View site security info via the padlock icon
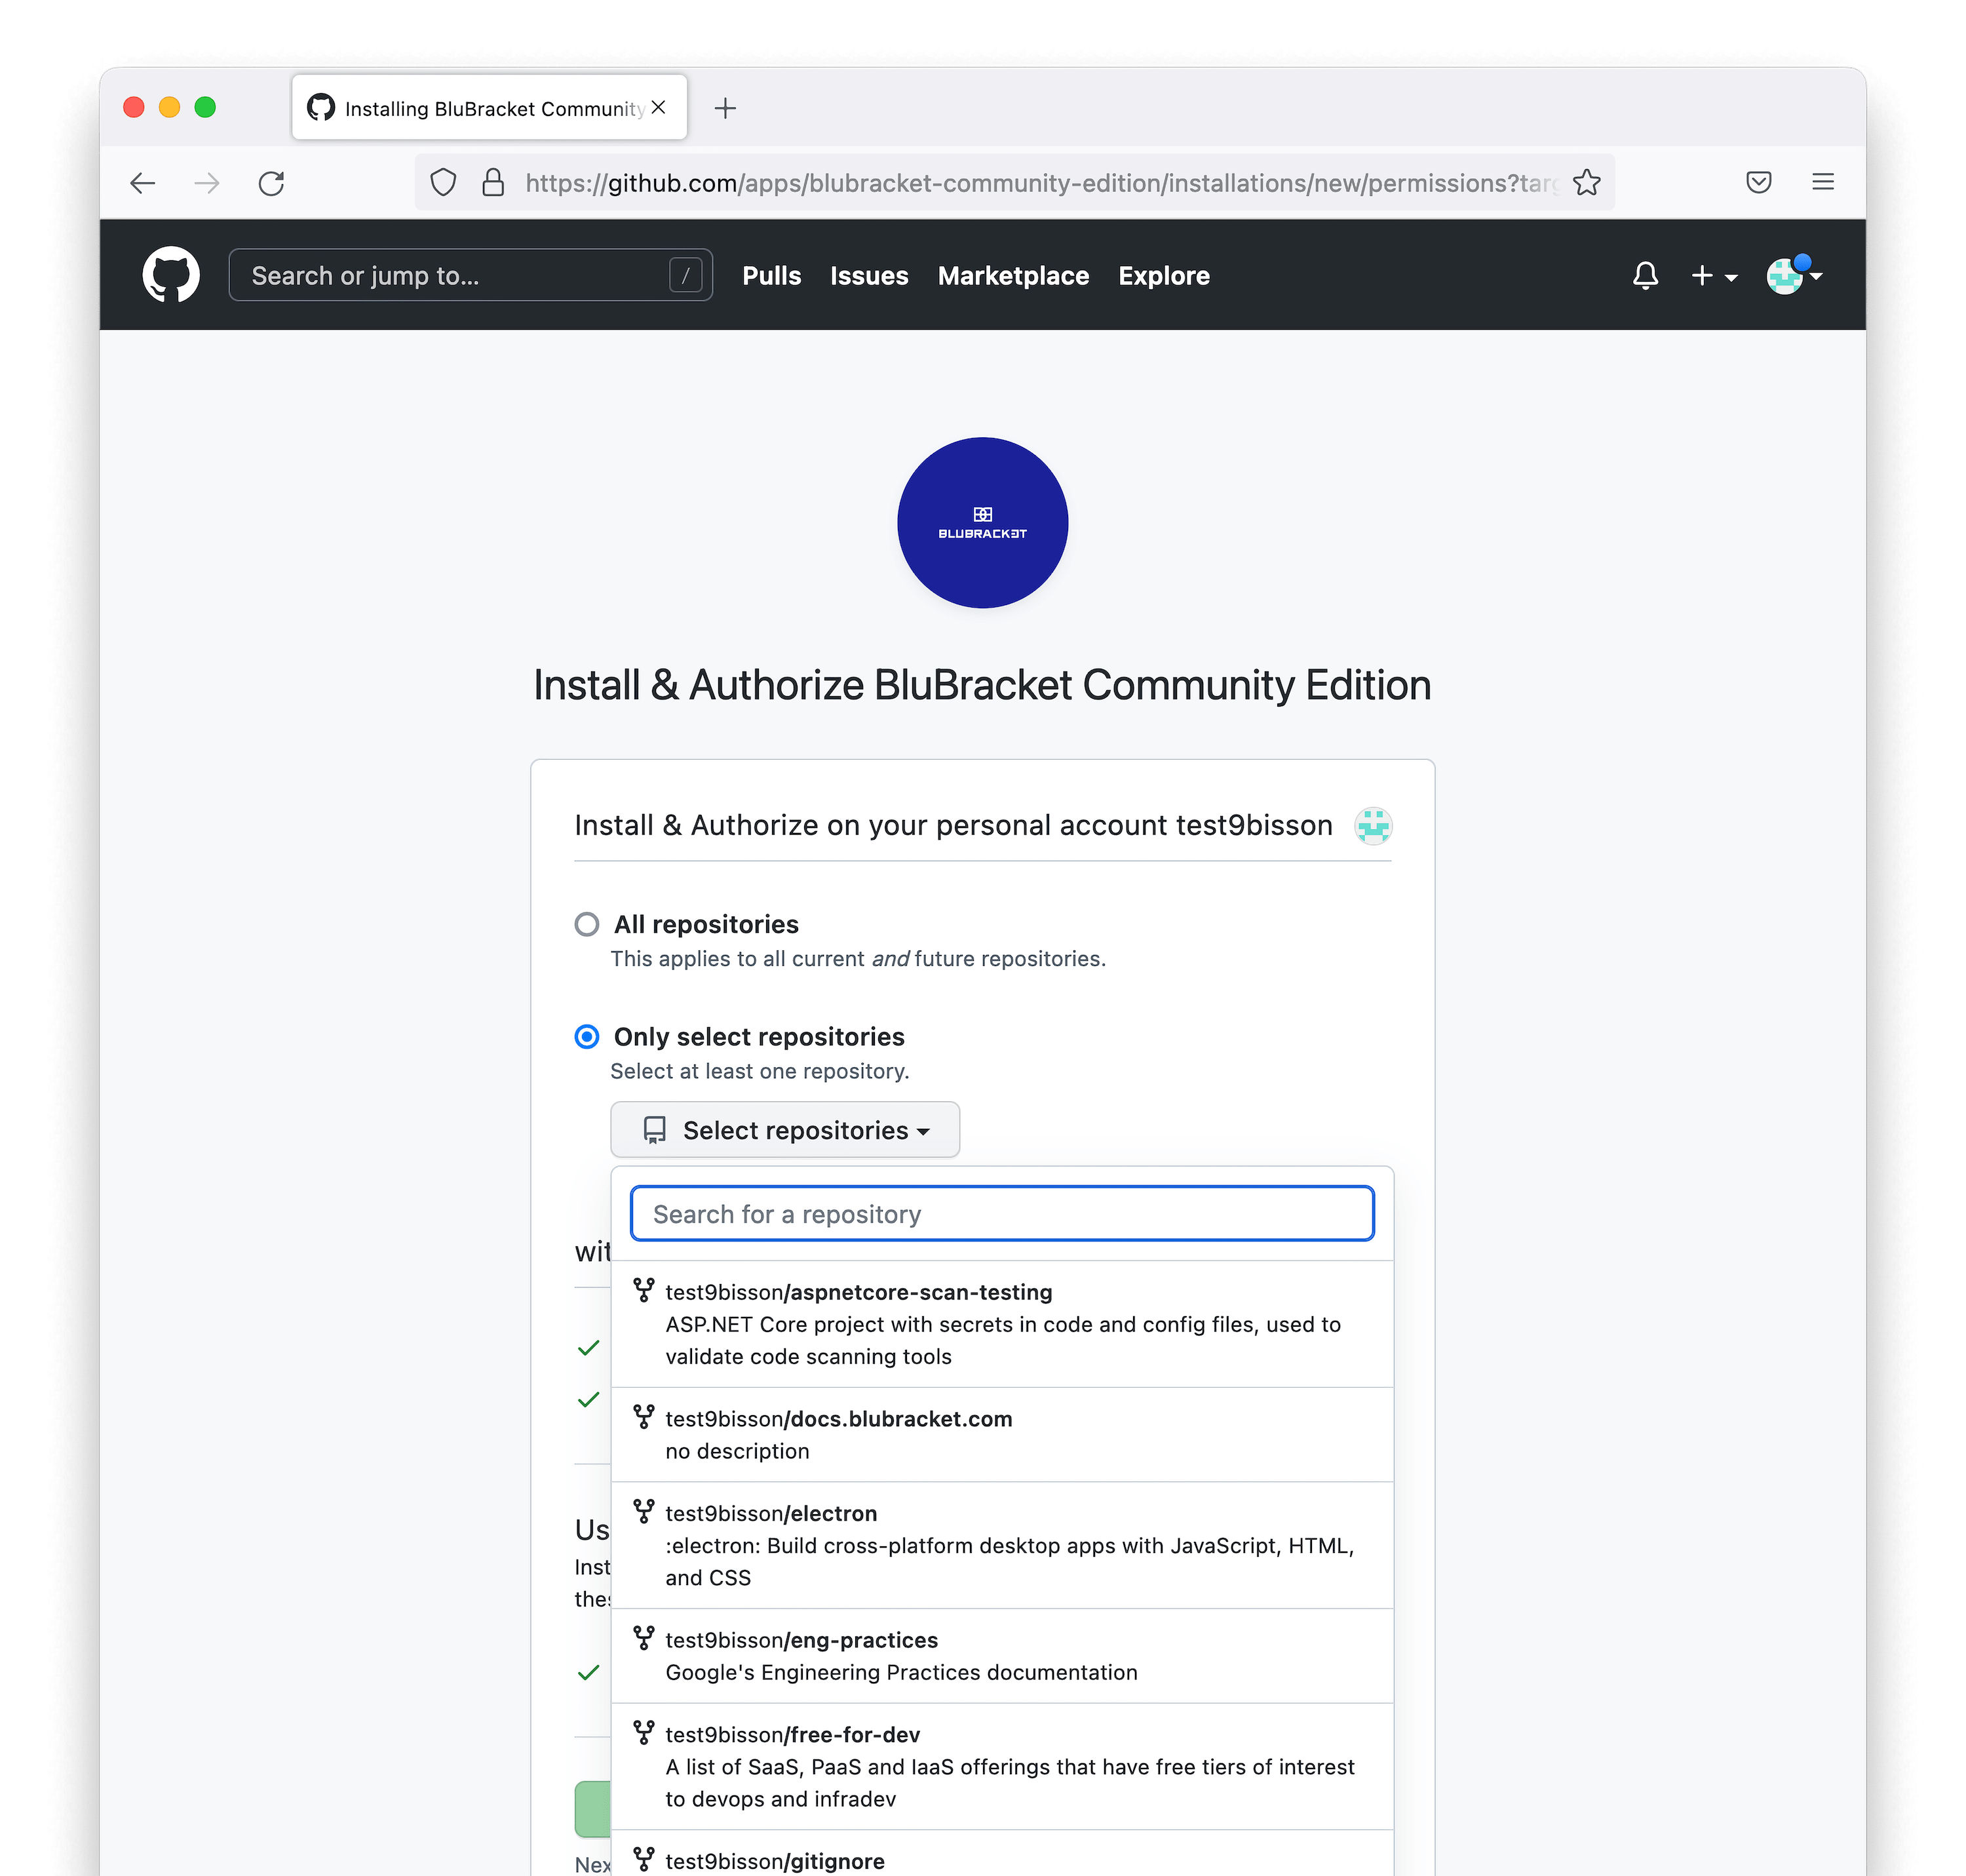 tap(493, 183)
